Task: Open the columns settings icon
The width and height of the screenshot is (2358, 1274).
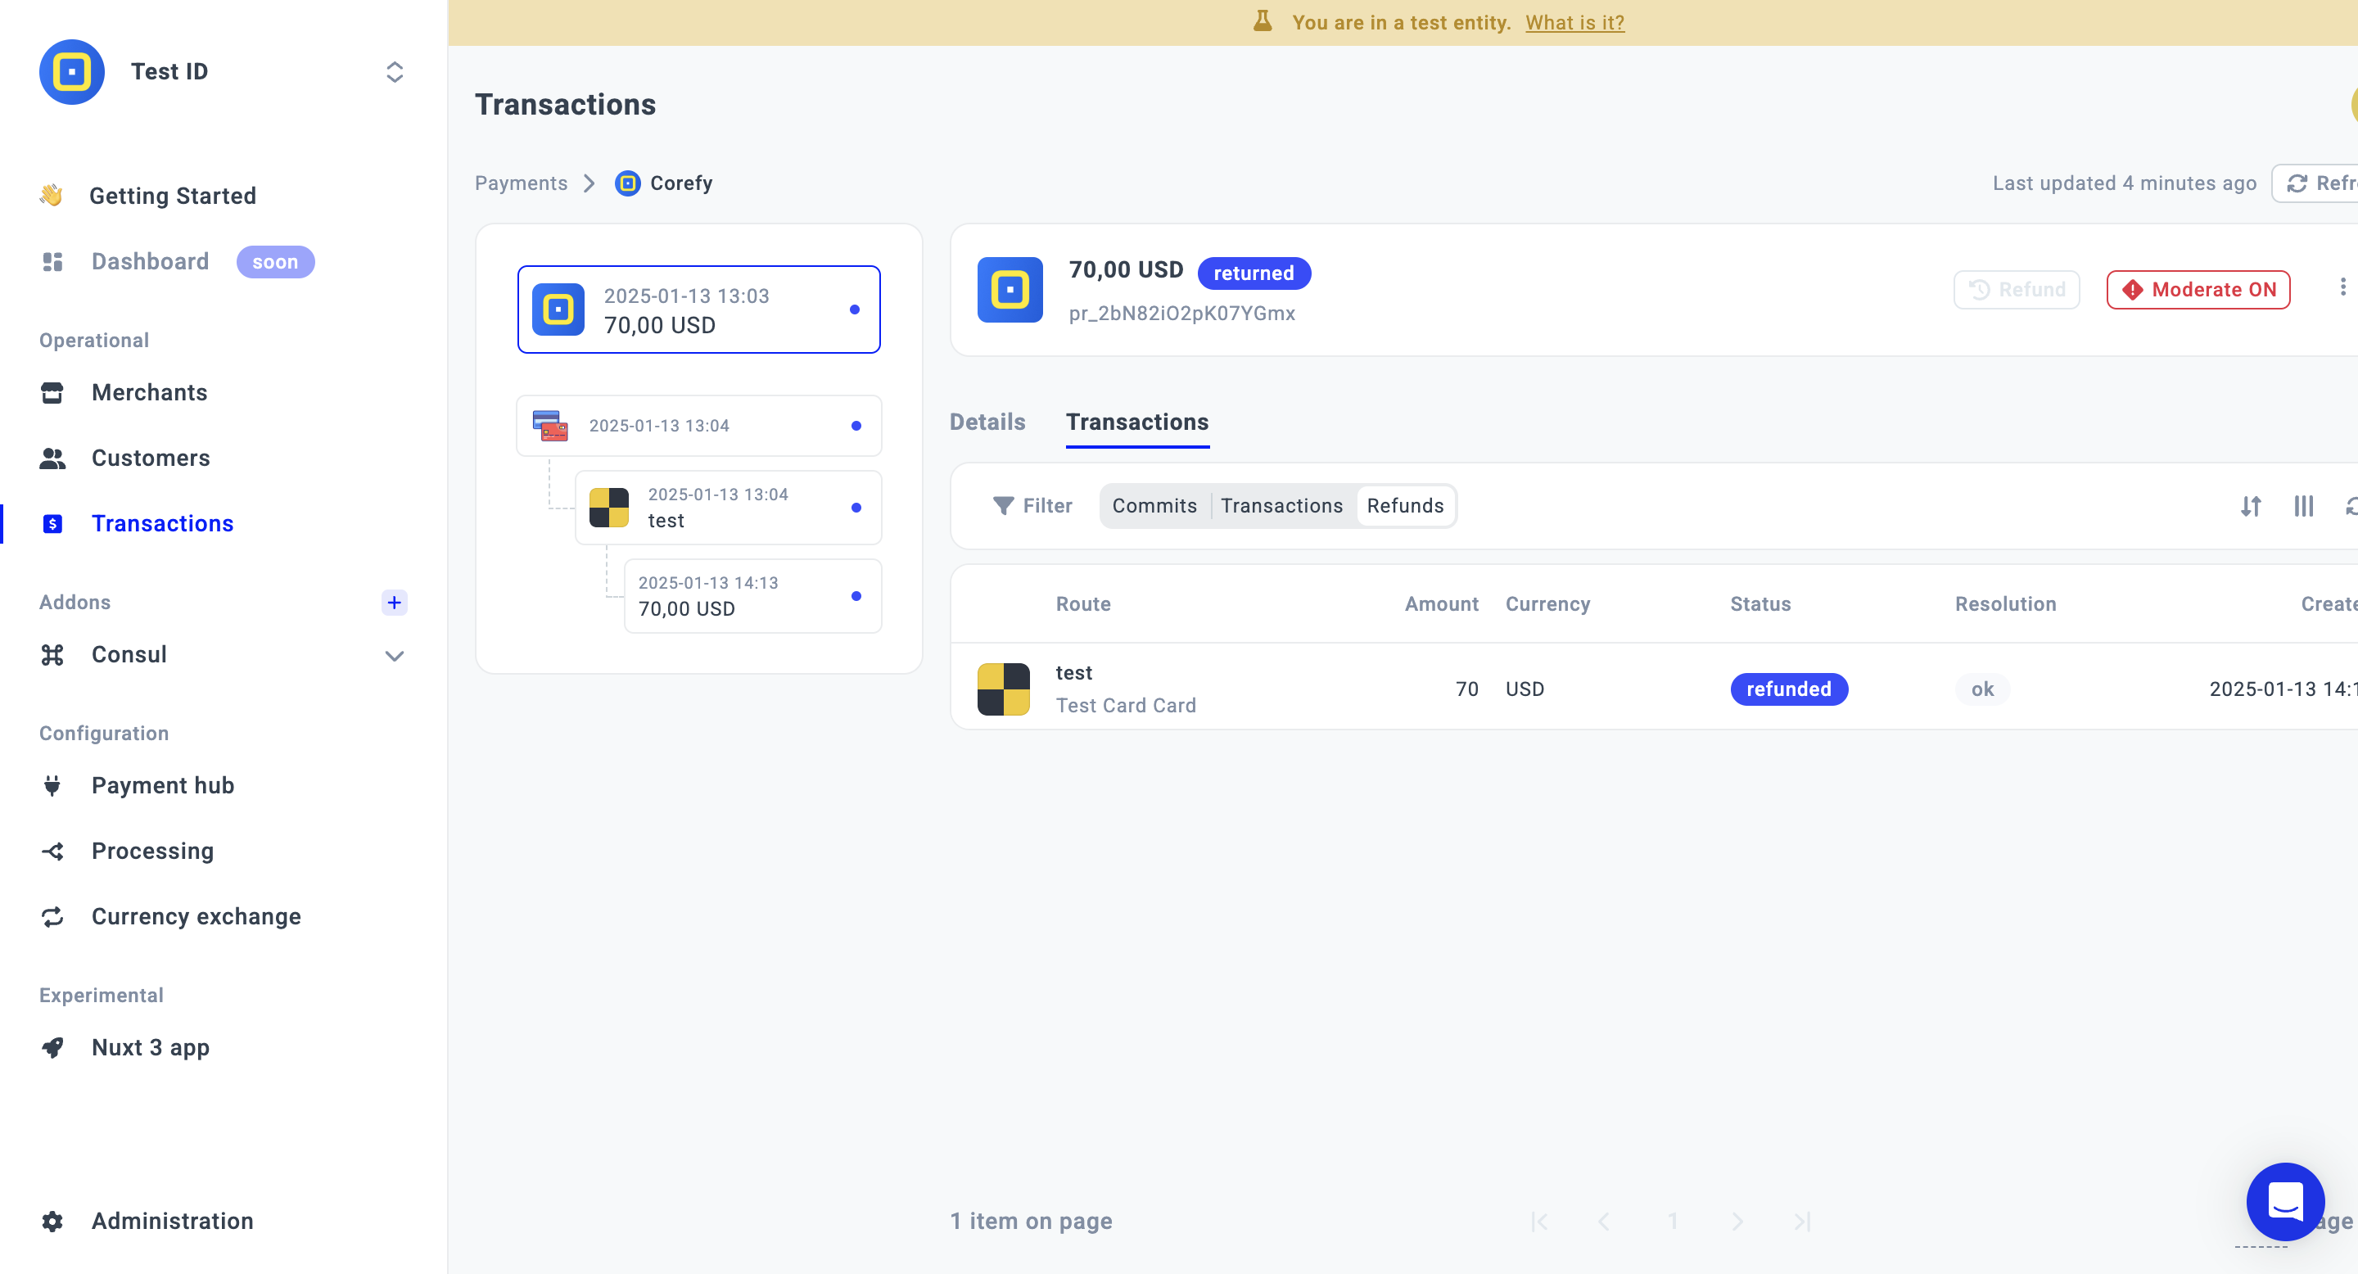Action: click(2303, 506)
